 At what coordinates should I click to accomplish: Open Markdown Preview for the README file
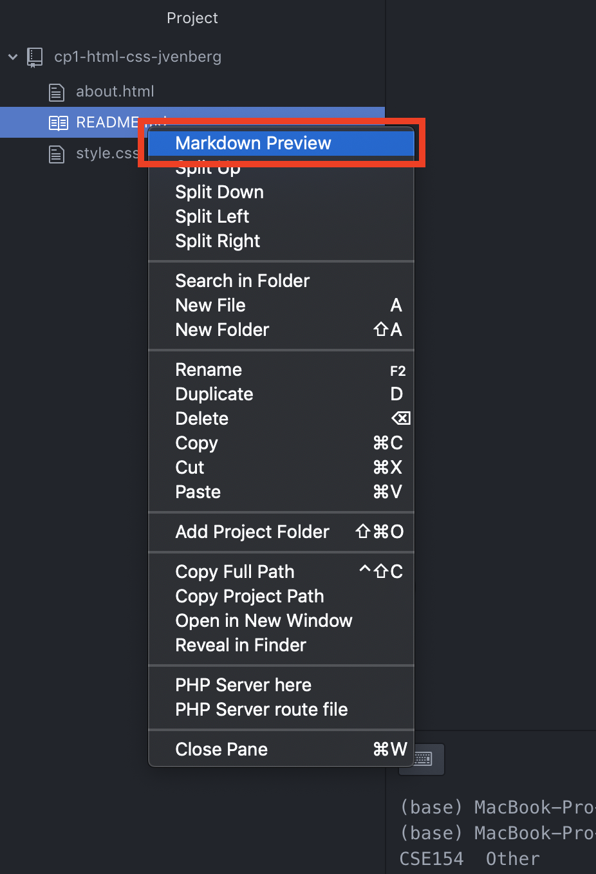(254, 143)
